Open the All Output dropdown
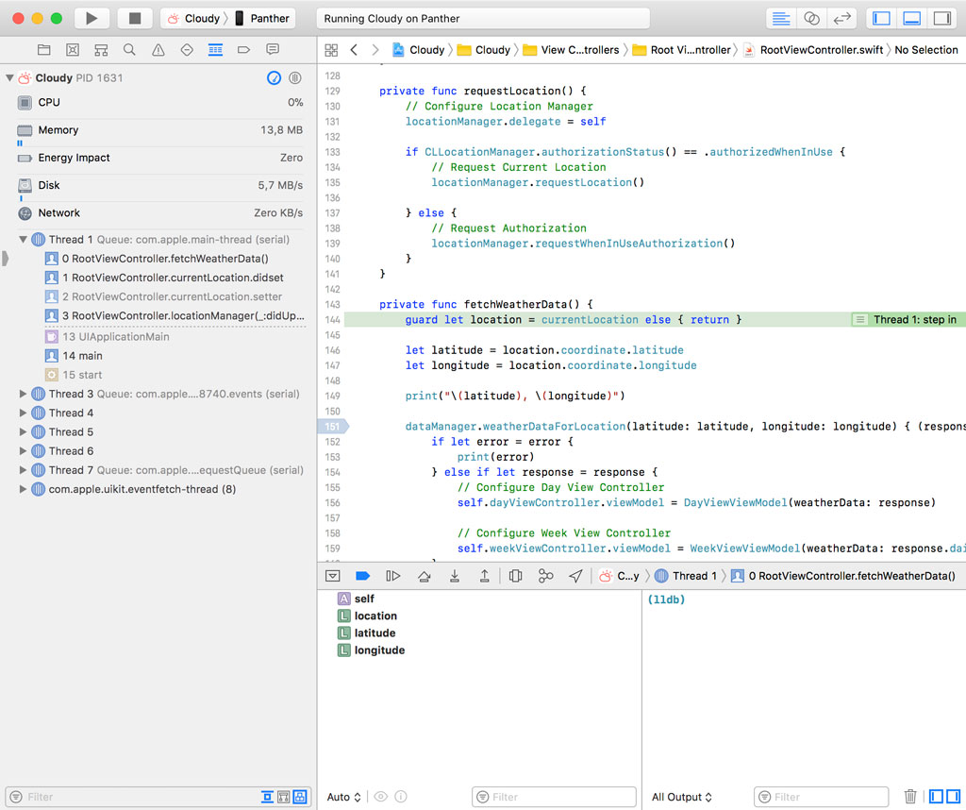Screen dimensions: 966x810 [x=681, y=797]
